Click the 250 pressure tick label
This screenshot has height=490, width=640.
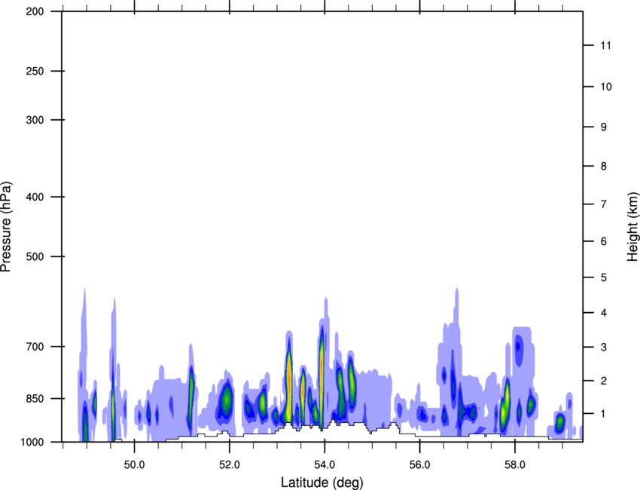[x=35, y=71]
